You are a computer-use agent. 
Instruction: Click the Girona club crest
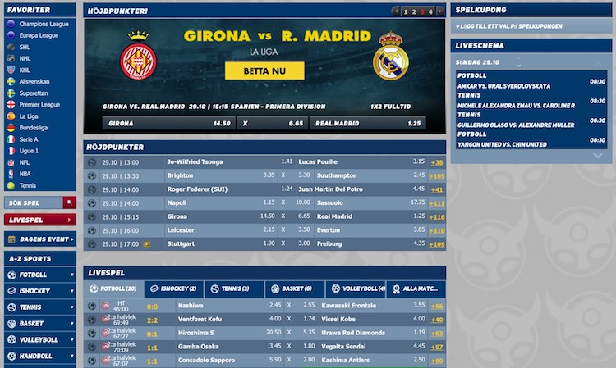tap(138, 56)
